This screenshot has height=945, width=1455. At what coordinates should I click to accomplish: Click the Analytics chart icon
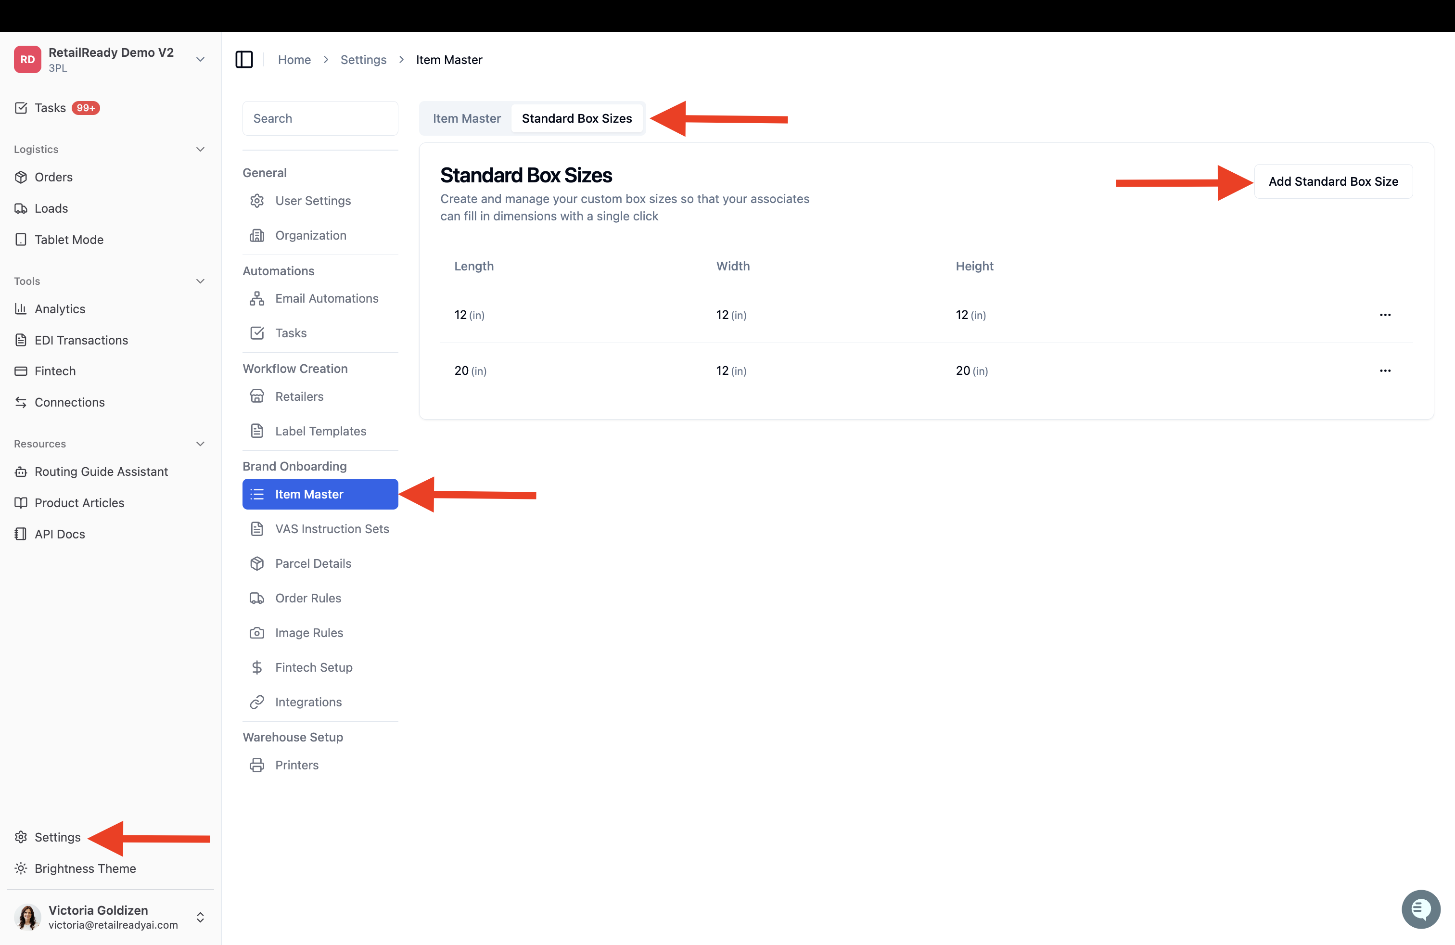pyautogui.click(x=21, y=309)
